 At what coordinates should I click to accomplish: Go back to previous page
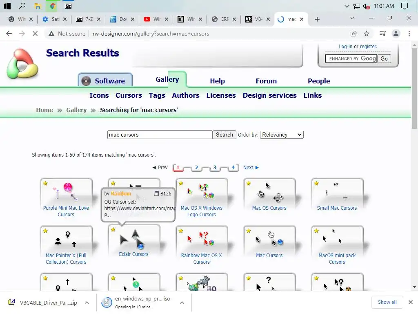coord(9,34)
